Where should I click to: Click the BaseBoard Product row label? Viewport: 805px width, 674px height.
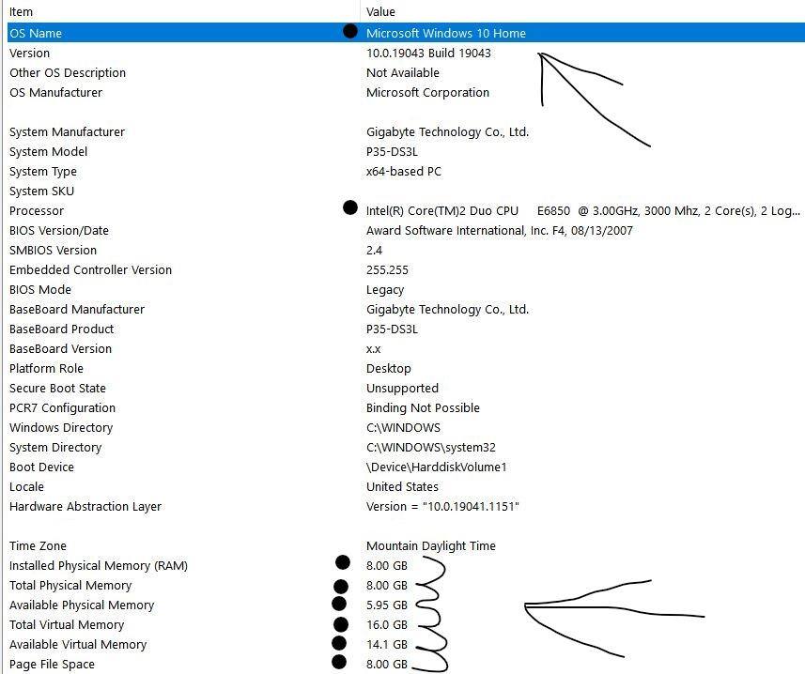[61, 329]
